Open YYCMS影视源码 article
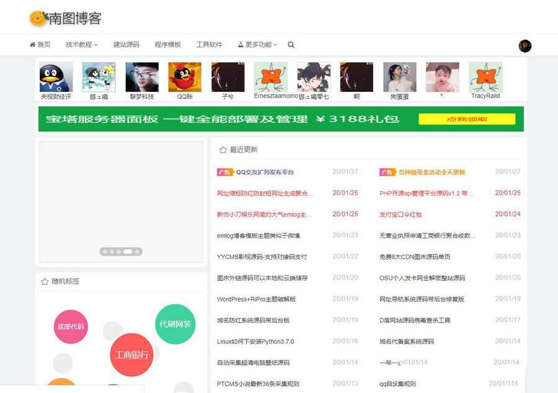The image size is (558, 393). coord(262,256)
